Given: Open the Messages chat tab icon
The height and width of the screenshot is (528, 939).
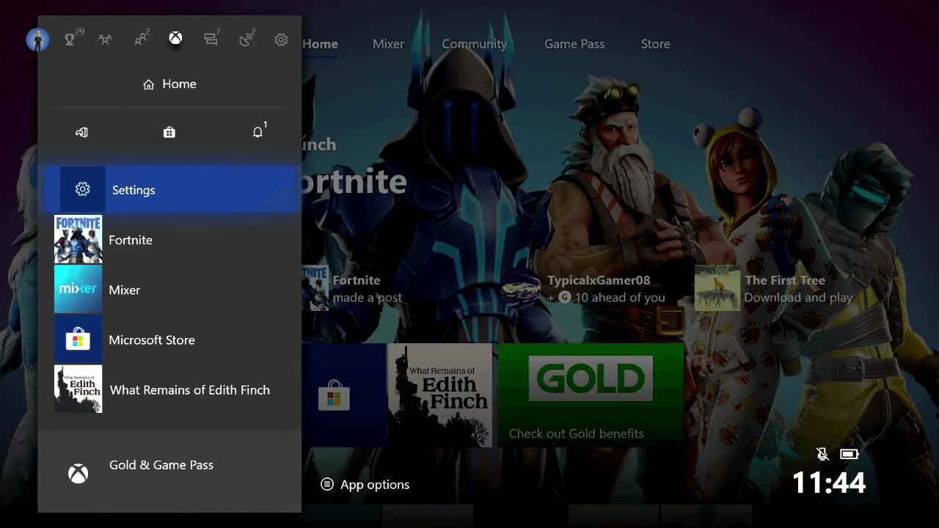Looking at the screenshot, I should 211,40.
